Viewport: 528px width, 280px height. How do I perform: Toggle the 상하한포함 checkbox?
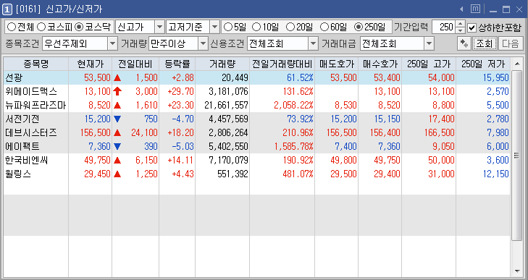[472, 27]
